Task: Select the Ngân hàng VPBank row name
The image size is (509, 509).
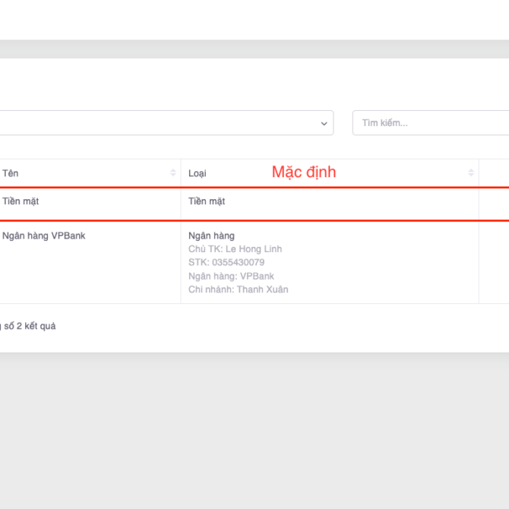Action: 43,236
